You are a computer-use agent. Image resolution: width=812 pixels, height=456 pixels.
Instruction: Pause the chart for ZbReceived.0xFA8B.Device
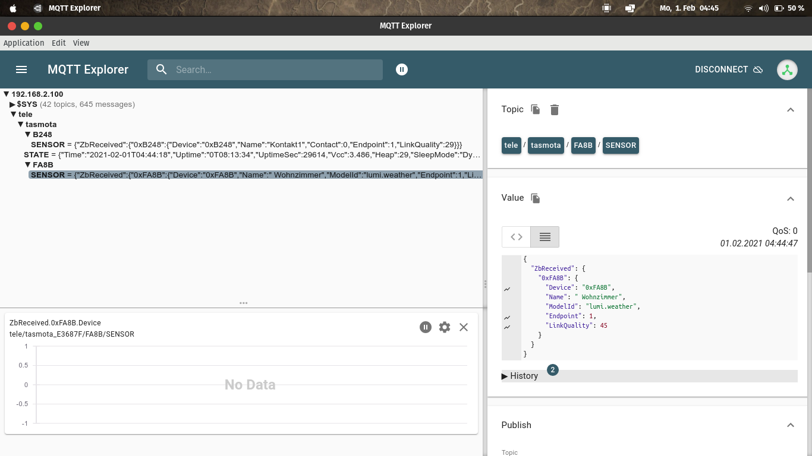click(x=425, y=327)
